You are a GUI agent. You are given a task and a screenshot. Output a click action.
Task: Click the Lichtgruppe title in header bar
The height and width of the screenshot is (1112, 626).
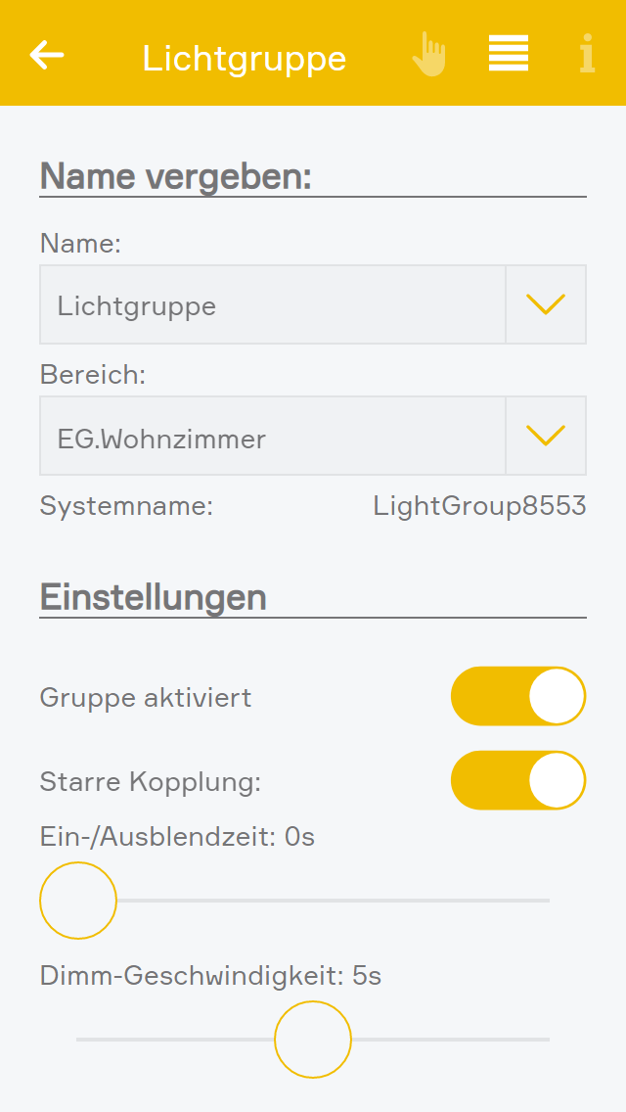click(x=245, y=58)
